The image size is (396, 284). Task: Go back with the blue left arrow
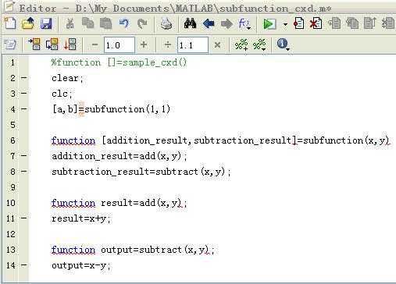(x=209, y=23)
